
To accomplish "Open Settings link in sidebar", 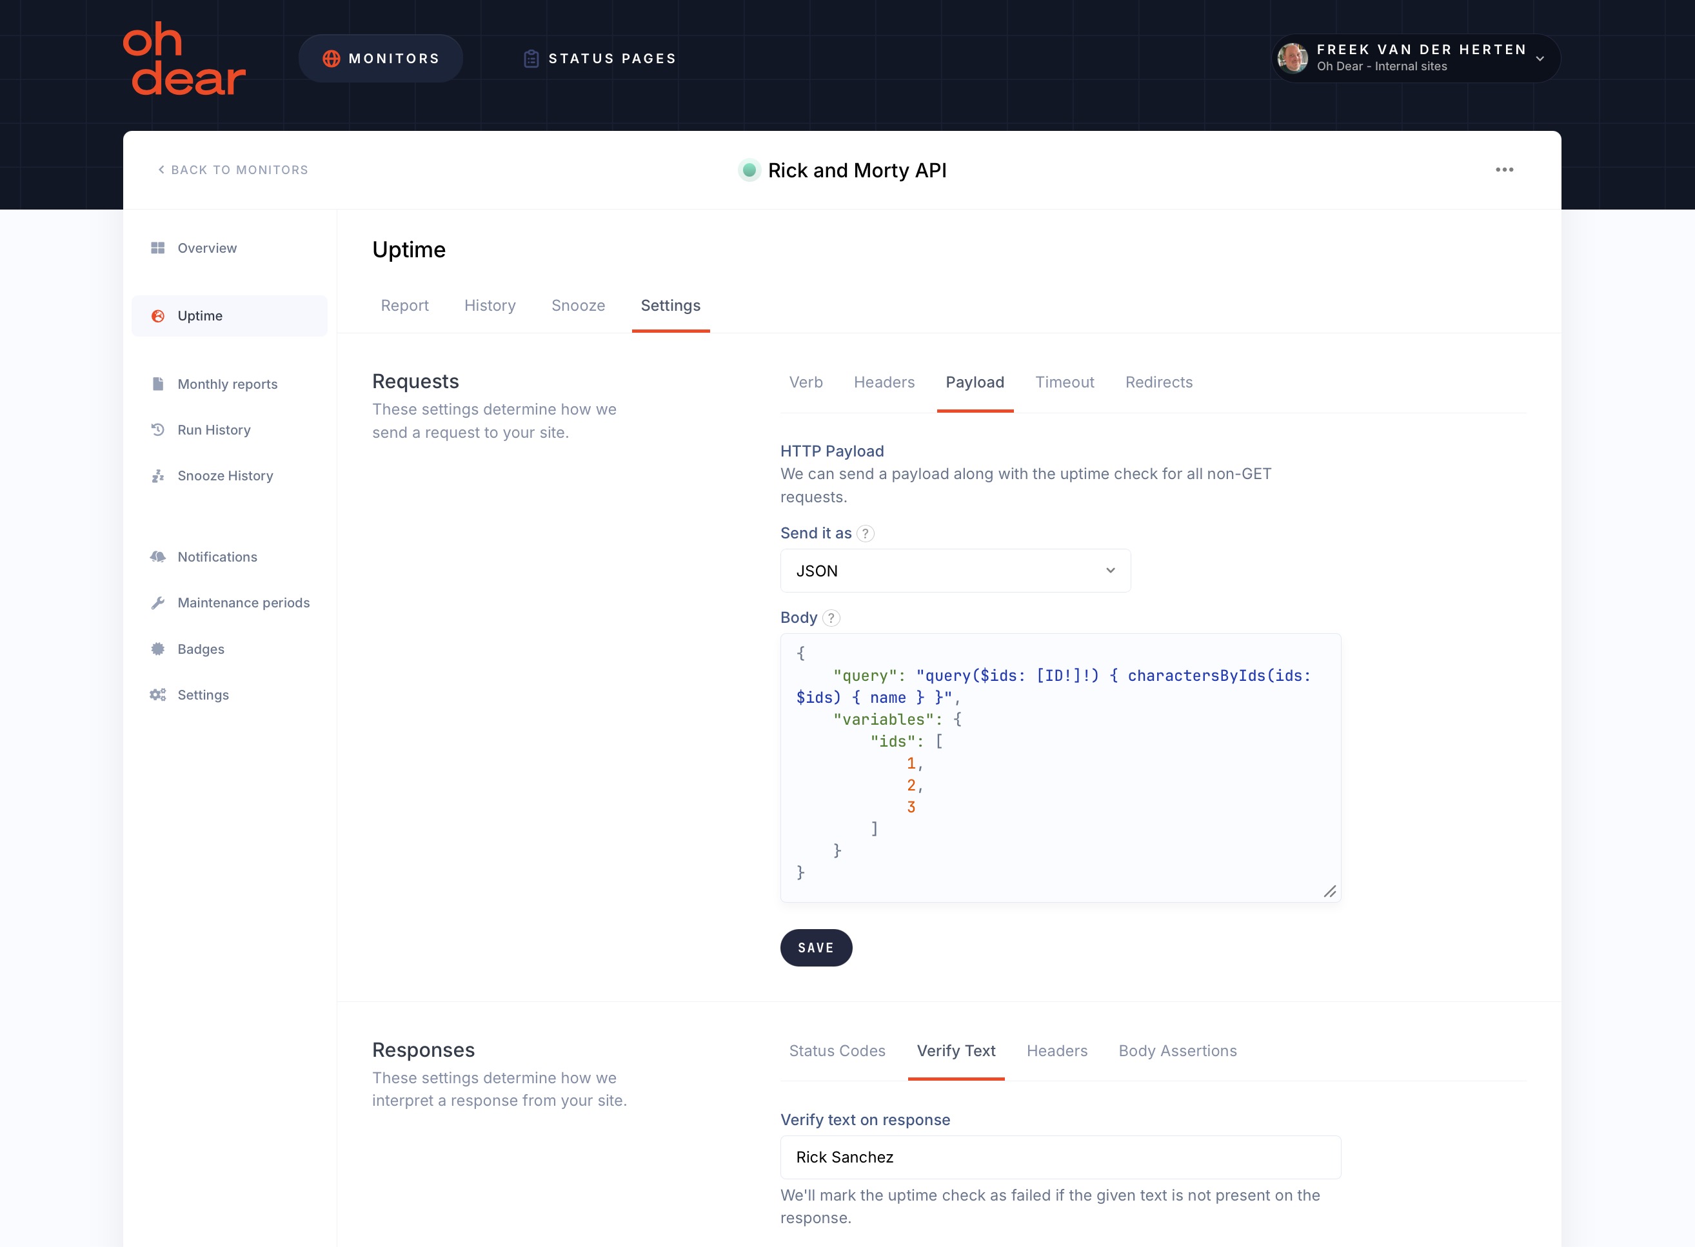I will pyautogui.click(x=230, y=695).
